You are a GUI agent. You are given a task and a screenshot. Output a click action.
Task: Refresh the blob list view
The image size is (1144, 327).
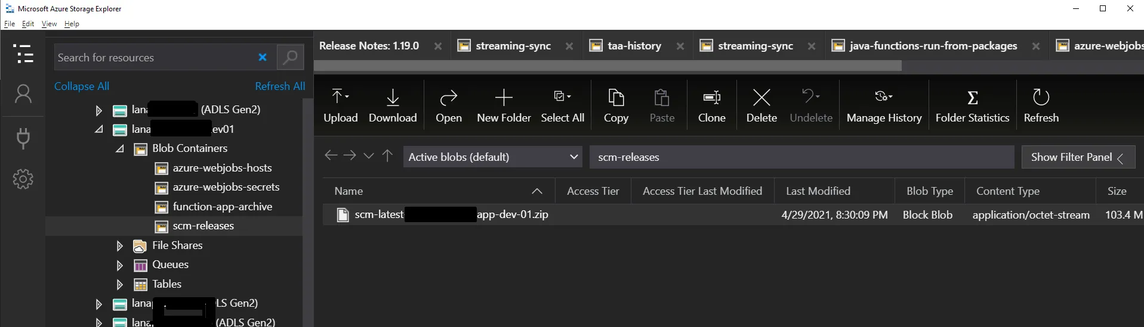tap(1041, 97)
